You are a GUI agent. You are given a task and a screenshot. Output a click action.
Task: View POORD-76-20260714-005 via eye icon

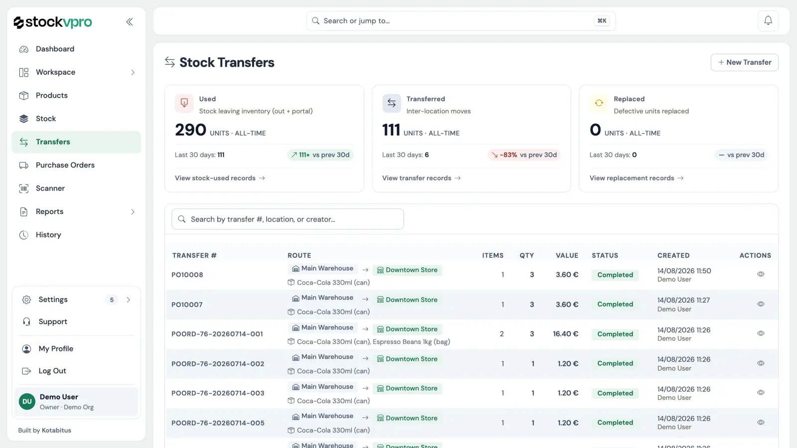(x=761, y=423)
